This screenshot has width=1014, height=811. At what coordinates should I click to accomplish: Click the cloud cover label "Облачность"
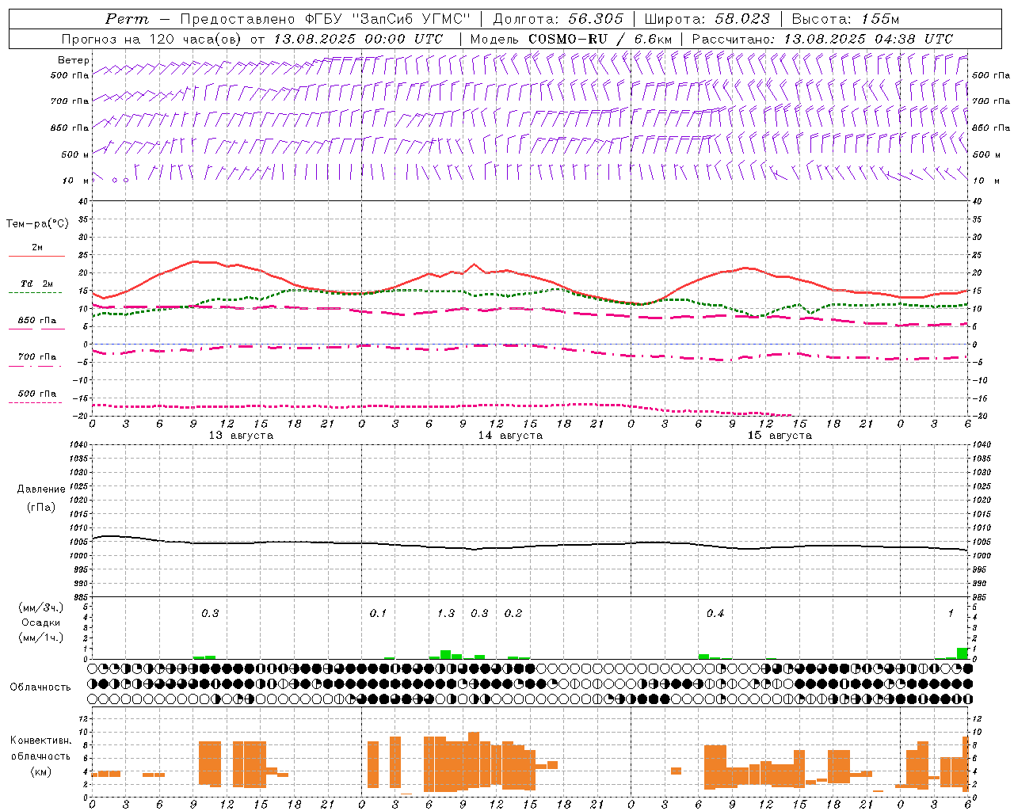click(40, 687)
